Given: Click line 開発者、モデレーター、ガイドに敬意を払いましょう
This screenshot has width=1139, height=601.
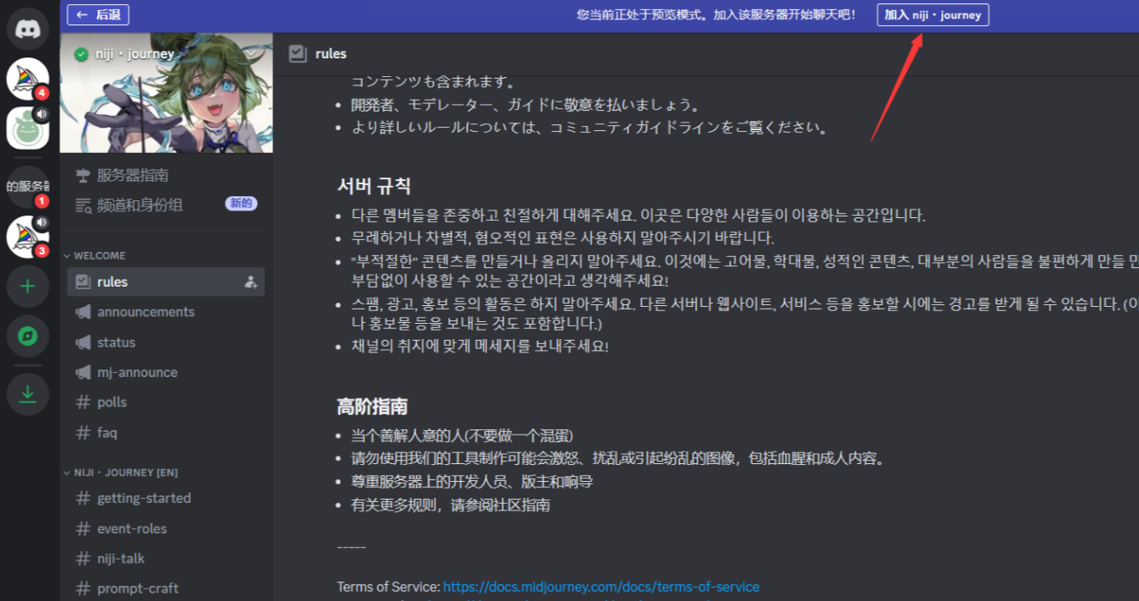Looking at the screenshot, I should (526, 105).
